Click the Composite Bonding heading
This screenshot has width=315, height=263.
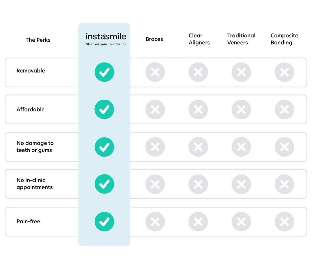(x=284, y=39)
